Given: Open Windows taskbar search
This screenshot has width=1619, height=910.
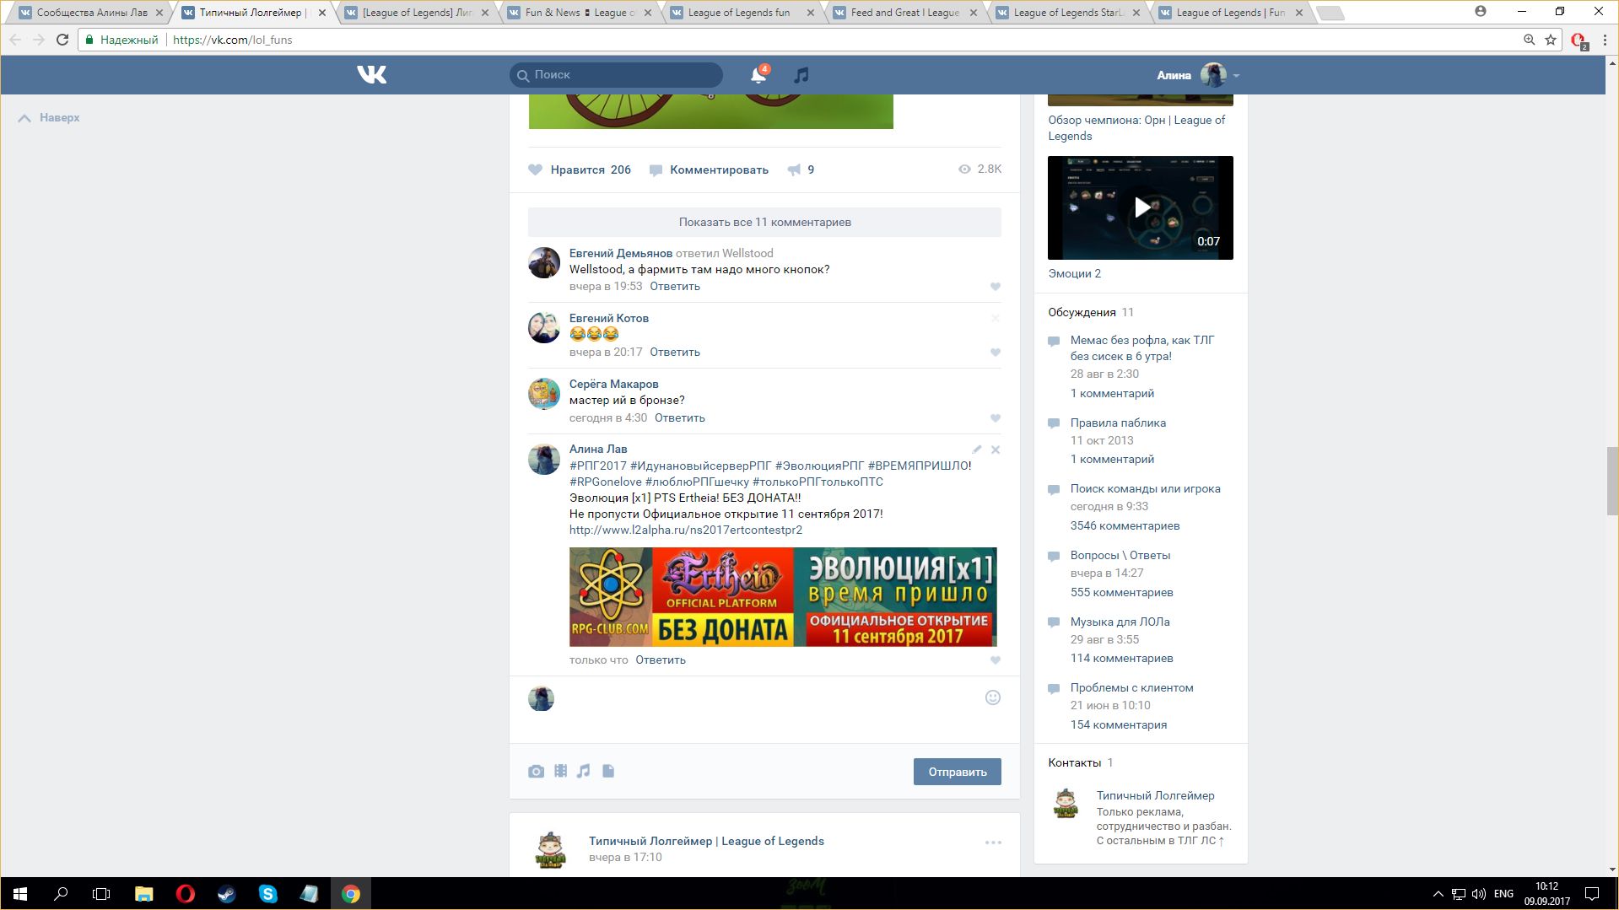Looking at the screenshot, I should click(61, 894).
